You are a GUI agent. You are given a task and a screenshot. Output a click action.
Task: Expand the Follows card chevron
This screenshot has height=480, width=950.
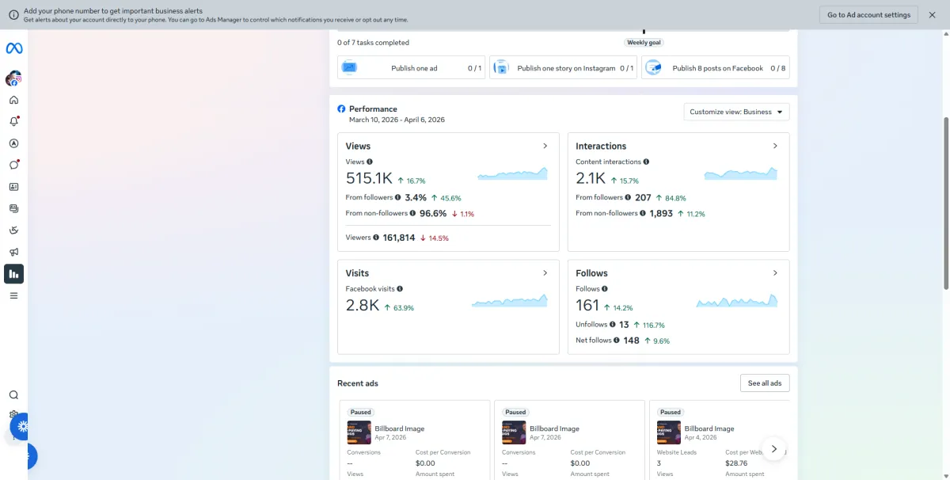pos(775,272)
